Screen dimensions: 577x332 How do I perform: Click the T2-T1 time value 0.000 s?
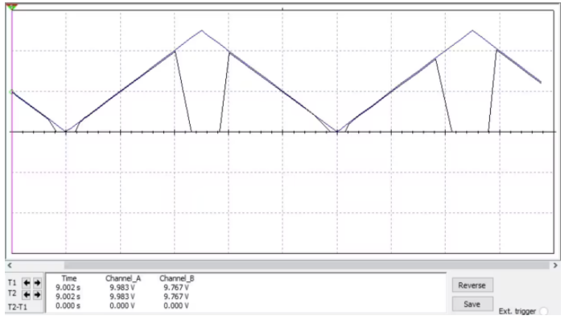(68, 306)
